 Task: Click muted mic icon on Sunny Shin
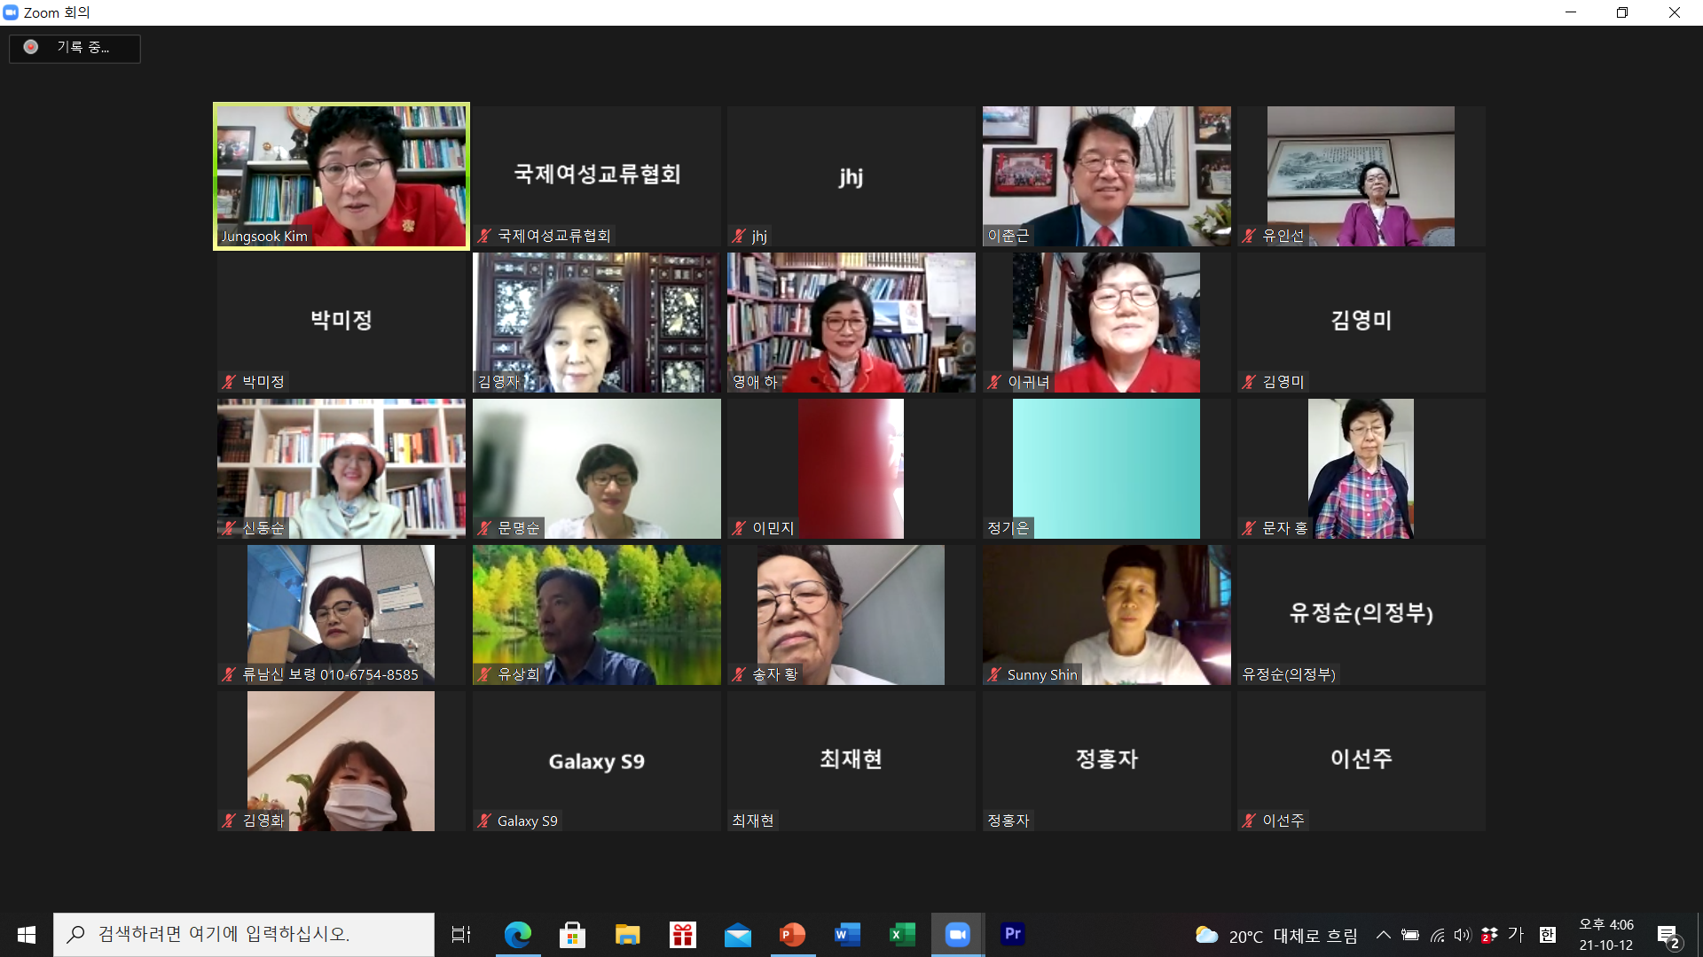[994, 674]
